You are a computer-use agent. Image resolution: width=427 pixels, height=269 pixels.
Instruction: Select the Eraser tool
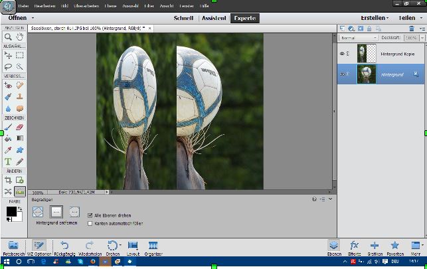pyautogui.click(x=20, y=126)
